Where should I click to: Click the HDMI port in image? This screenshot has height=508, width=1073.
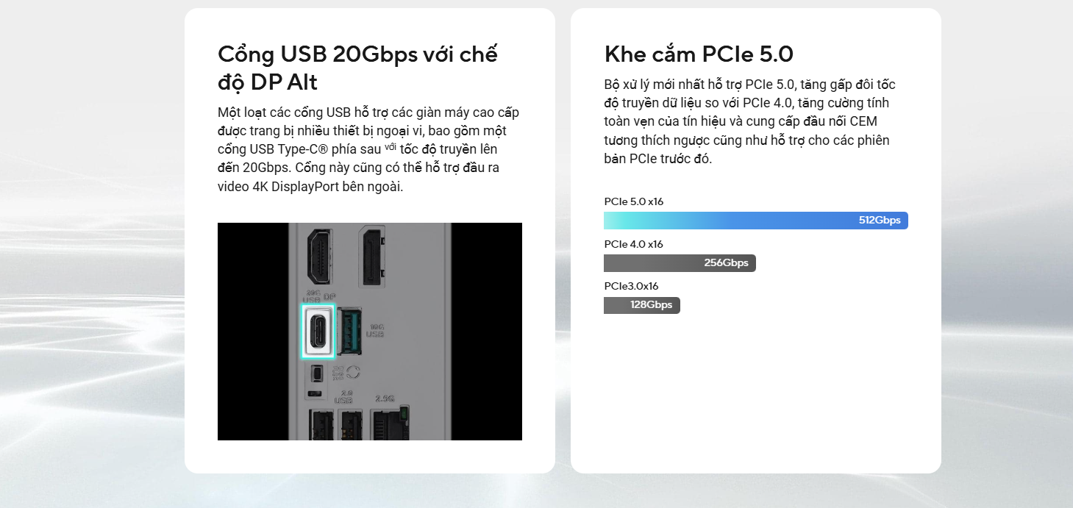point(320,257)
